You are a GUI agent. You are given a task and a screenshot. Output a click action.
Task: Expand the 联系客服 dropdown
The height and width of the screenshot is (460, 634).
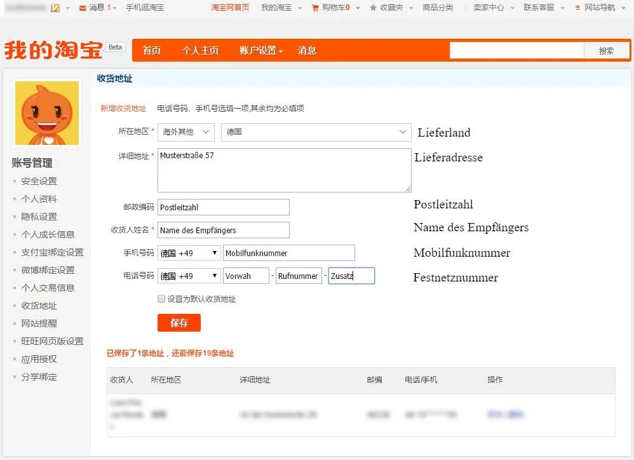coord(562,8)
